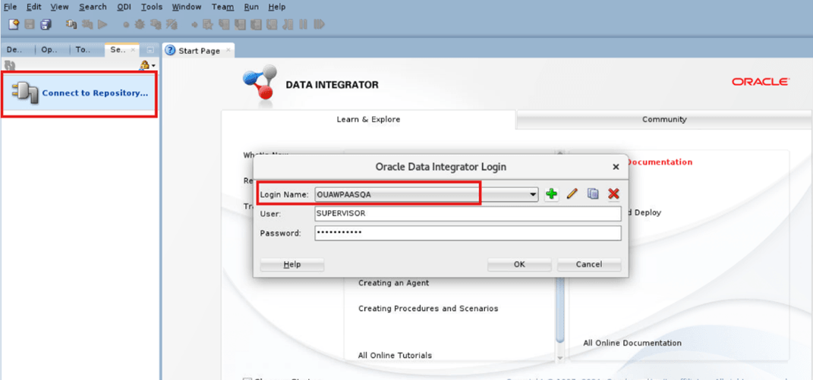Click the tutorials list scroll down arrow
813x380 pixels.
tap(560, 358)
